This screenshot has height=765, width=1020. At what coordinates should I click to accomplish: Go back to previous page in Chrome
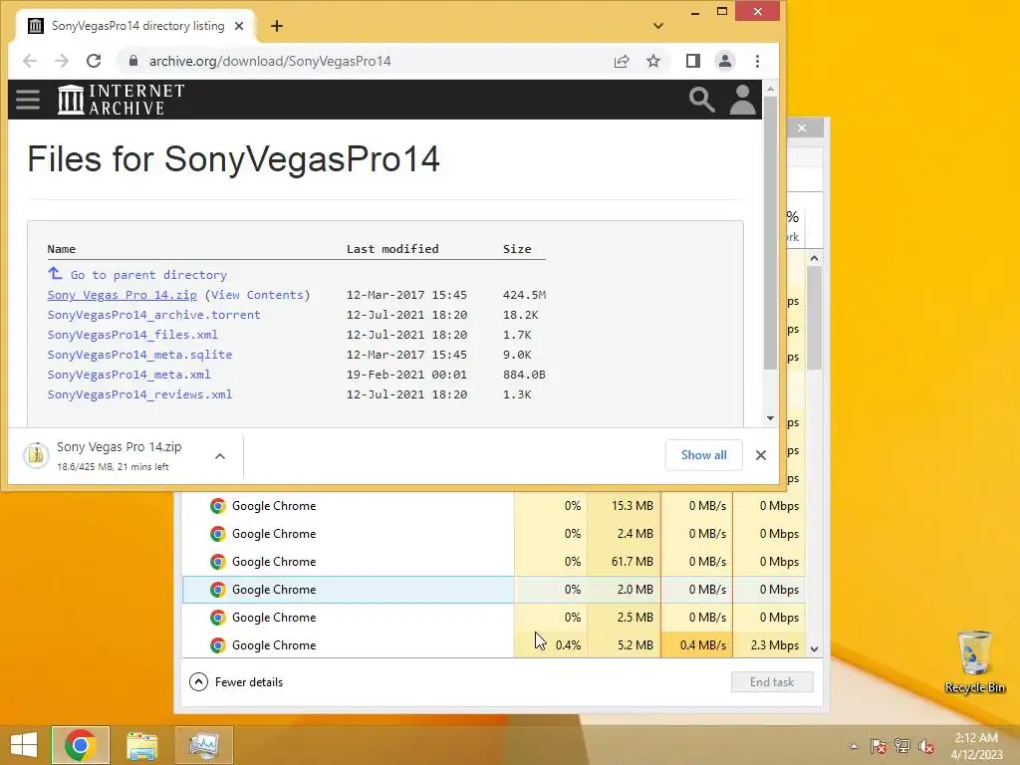[x=30, y=61]
